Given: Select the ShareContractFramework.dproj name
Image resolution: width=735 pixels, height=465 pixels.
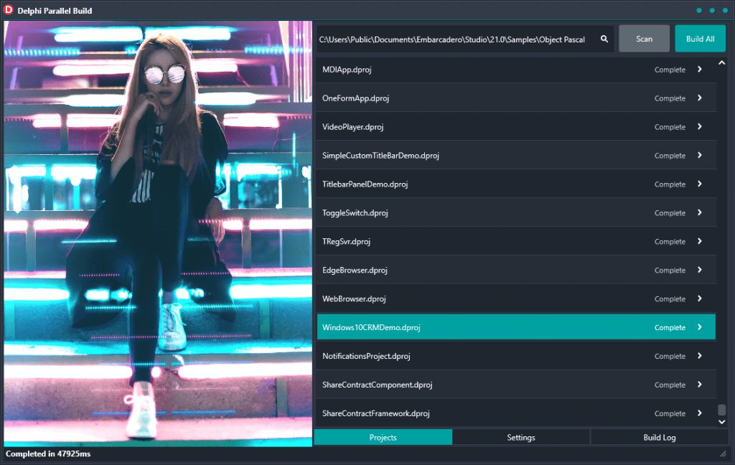Looking at the screenshot, I should [x=376, y=413].
